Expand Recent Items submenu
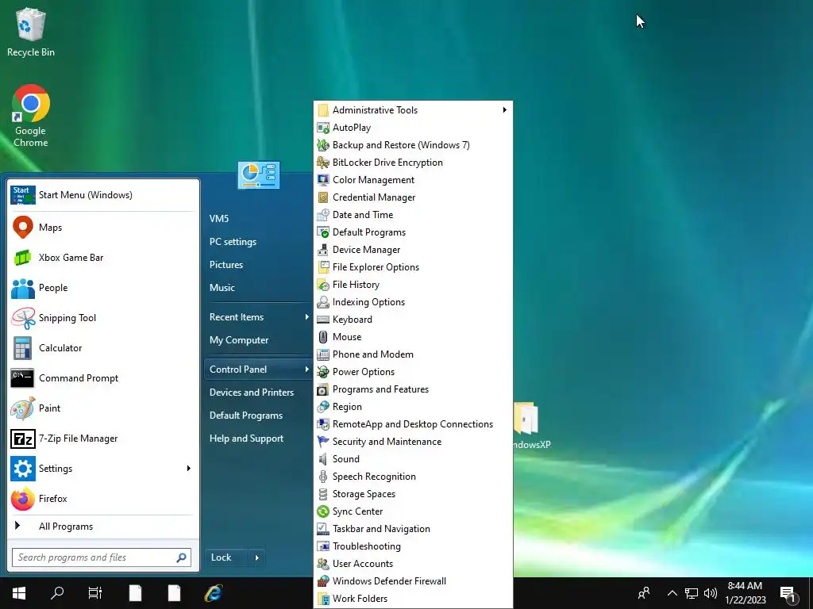813x609 pixels. click(307, 317)
